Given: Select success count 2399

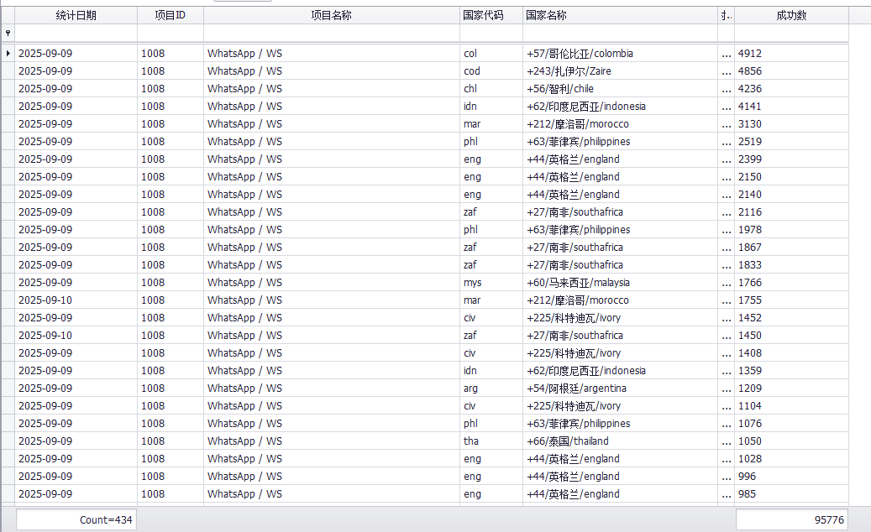Looking at the screenshot, I should [791, 159].
